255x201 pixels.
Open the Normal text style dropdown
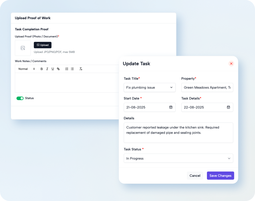coord(27,69)
